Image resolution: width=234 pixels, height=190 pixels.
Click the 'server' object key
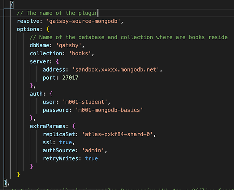pyautogui.click(x=39, y=61)
